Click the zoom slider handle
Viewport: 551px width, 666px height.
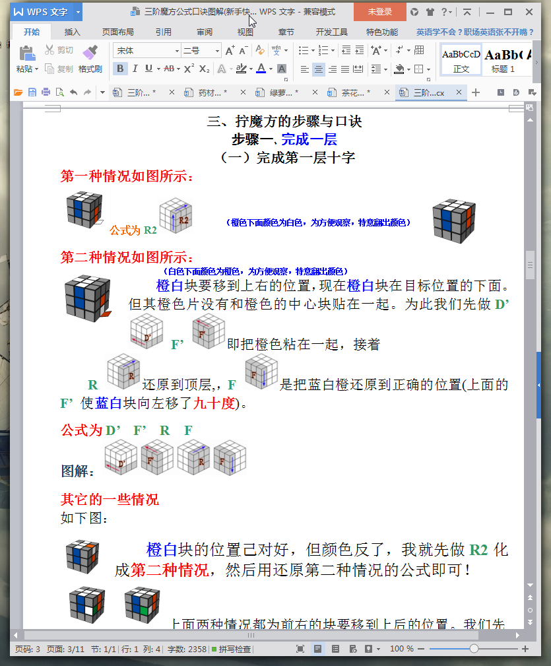474,649
